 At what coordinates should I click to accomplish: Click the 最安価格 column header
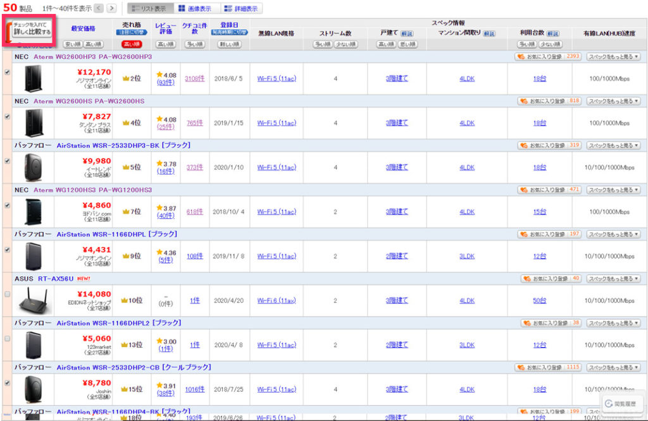(83, 28)
